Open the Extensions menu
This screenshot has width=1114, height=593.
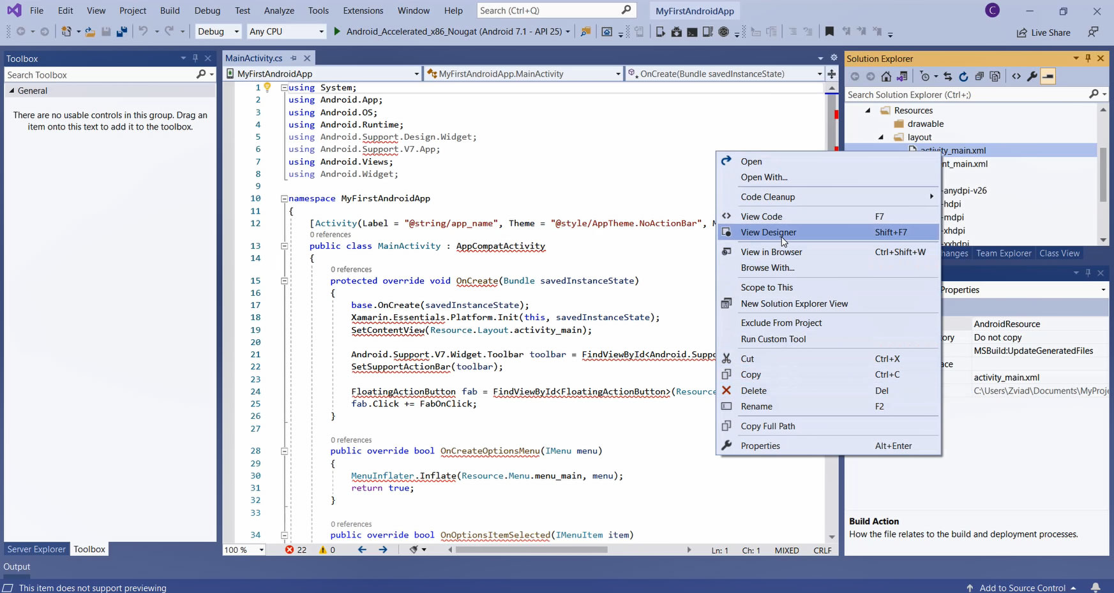click(x=363, y=11)
